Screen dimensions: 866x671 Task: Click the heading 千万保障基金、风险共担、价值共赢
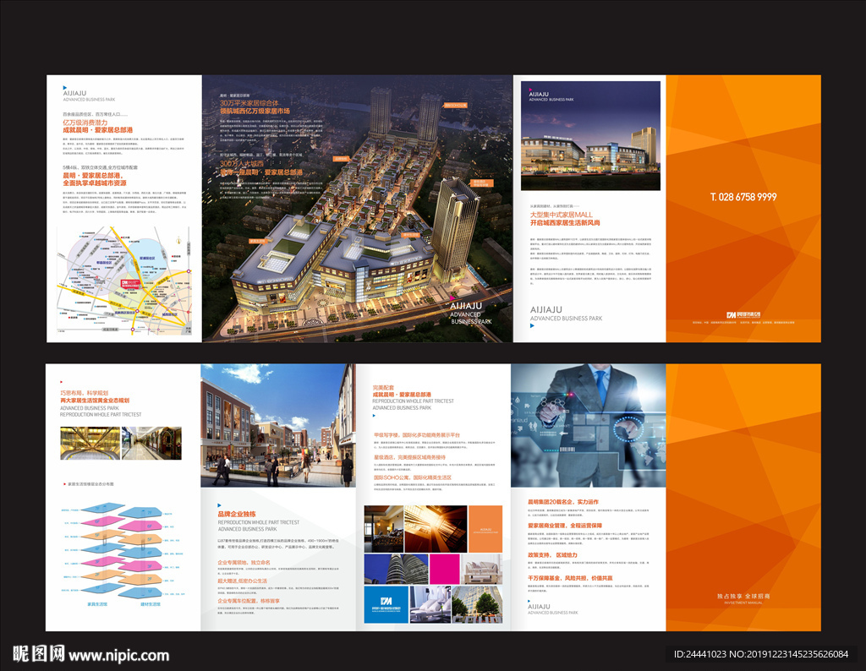[x=570, y=578]
